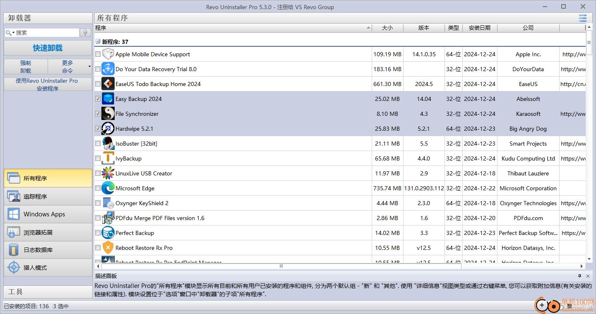Click the 卸载器 section header
The width and height of the screenshot is (596, 314).
[x=48, y=18]
